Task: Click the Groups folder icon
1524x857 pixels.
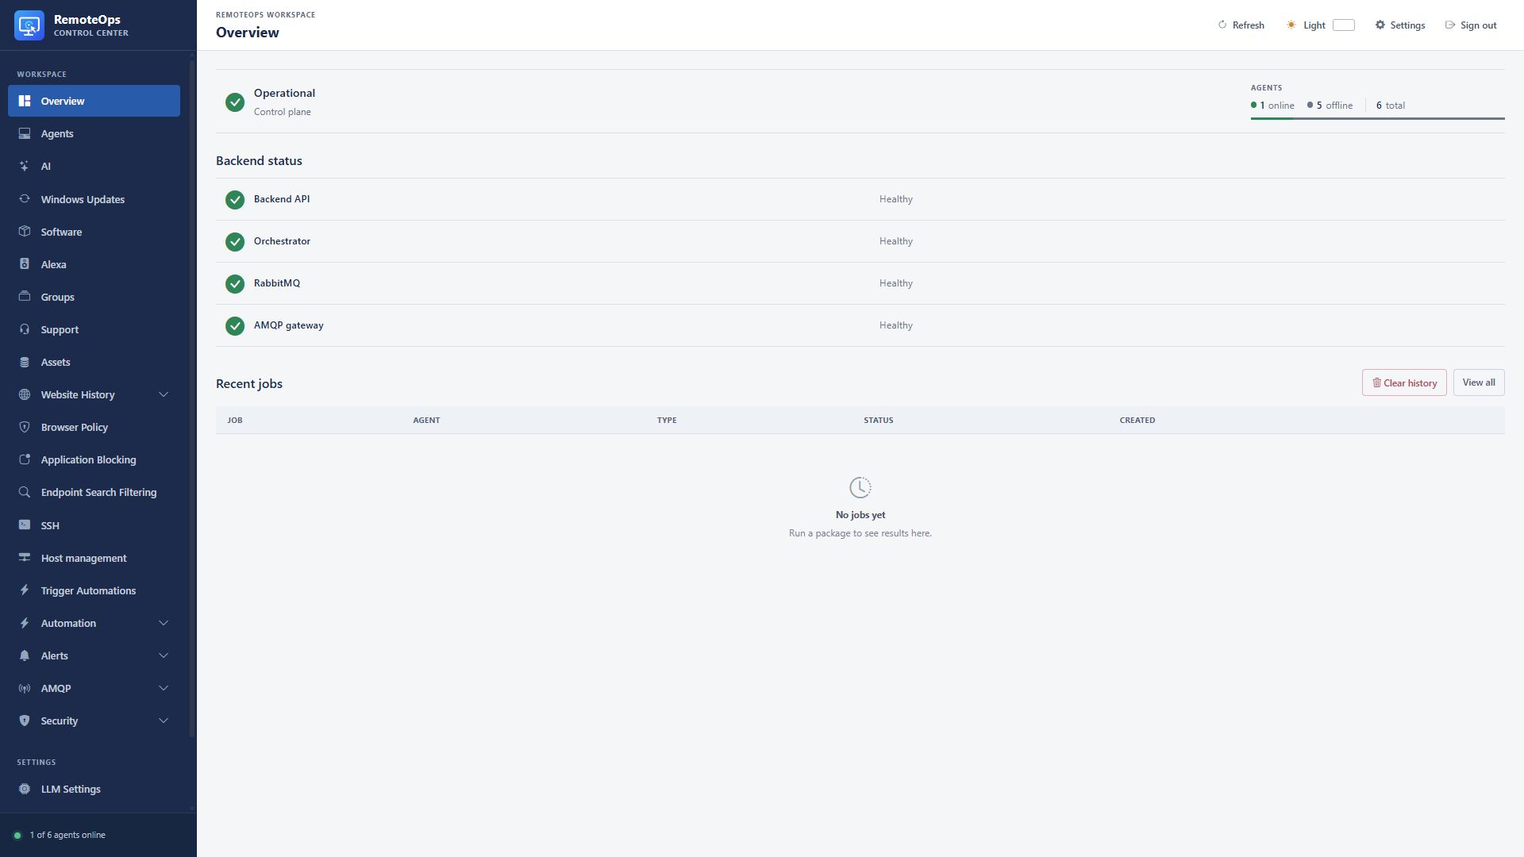Action: [x=25, y=297]
